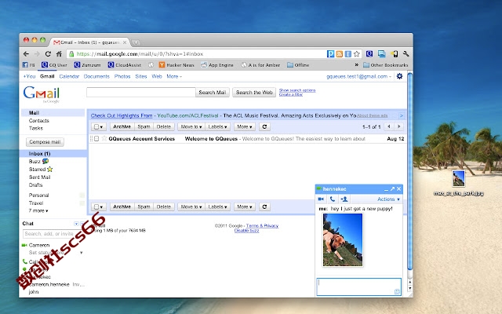Click the blue vertical page scrollbar
502x314 pixels.
409,171
